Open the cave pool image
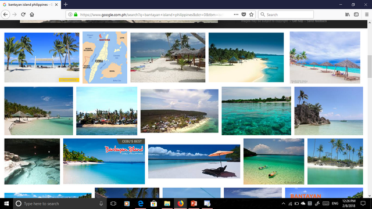 coord(32,161)
